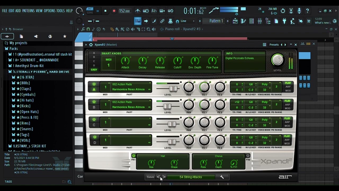This screenshot has height=191, width=339.
Task: Open the OPTIONS menu
Action: (50, 11)
